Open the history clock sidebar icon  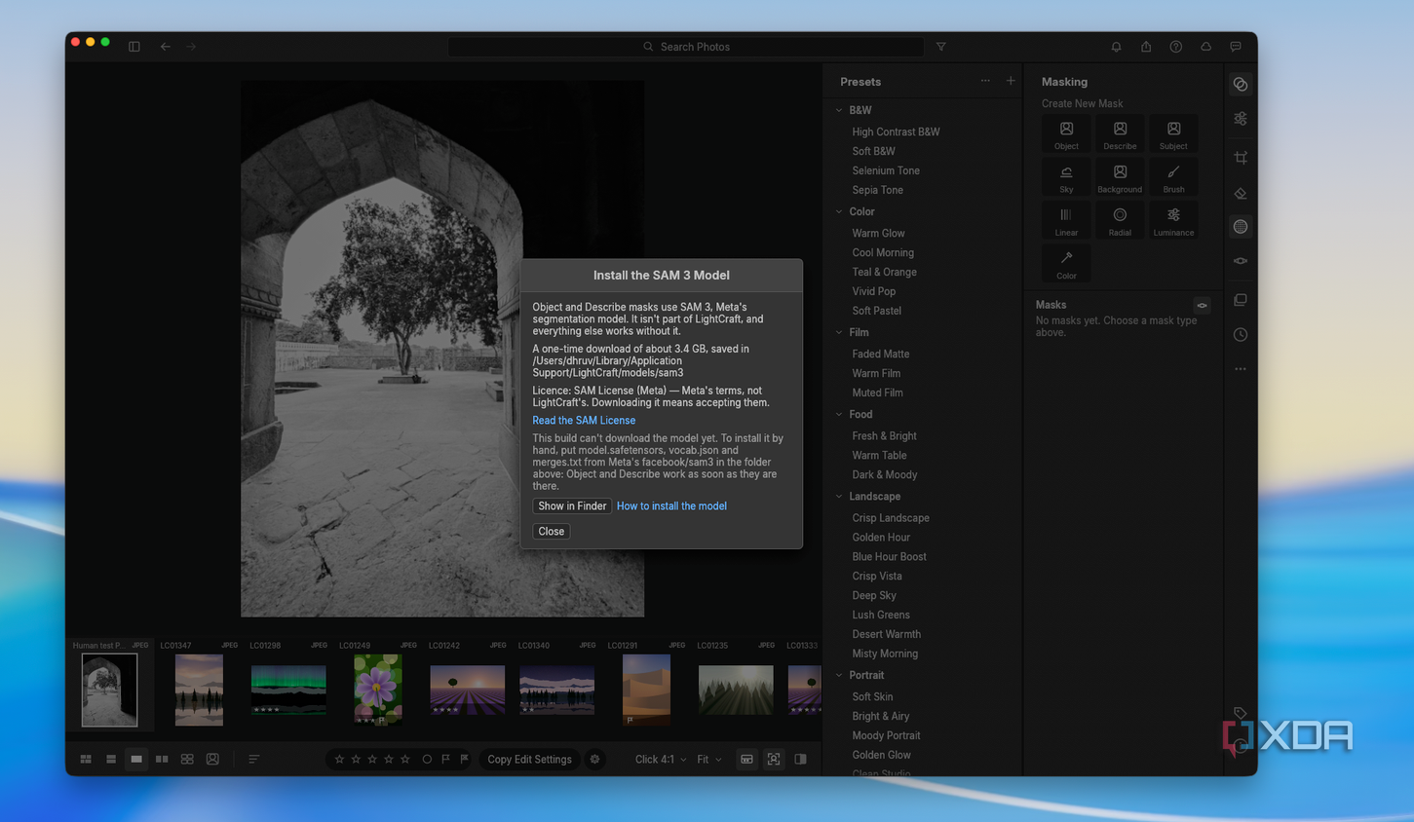1241,335
